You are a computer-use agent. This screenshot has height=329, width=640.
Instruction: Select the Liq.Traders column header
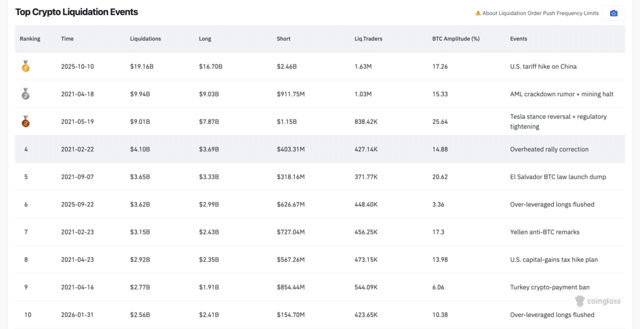pyautogui.click(x=369, y=39)
